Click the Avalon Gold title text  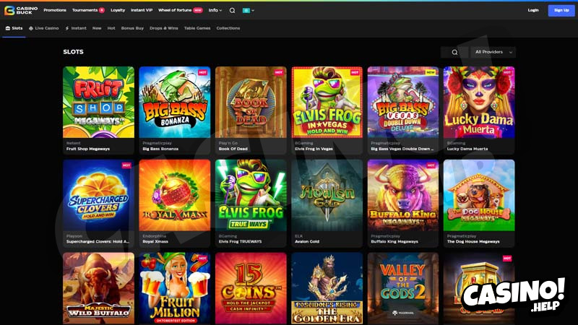point(307,242)
